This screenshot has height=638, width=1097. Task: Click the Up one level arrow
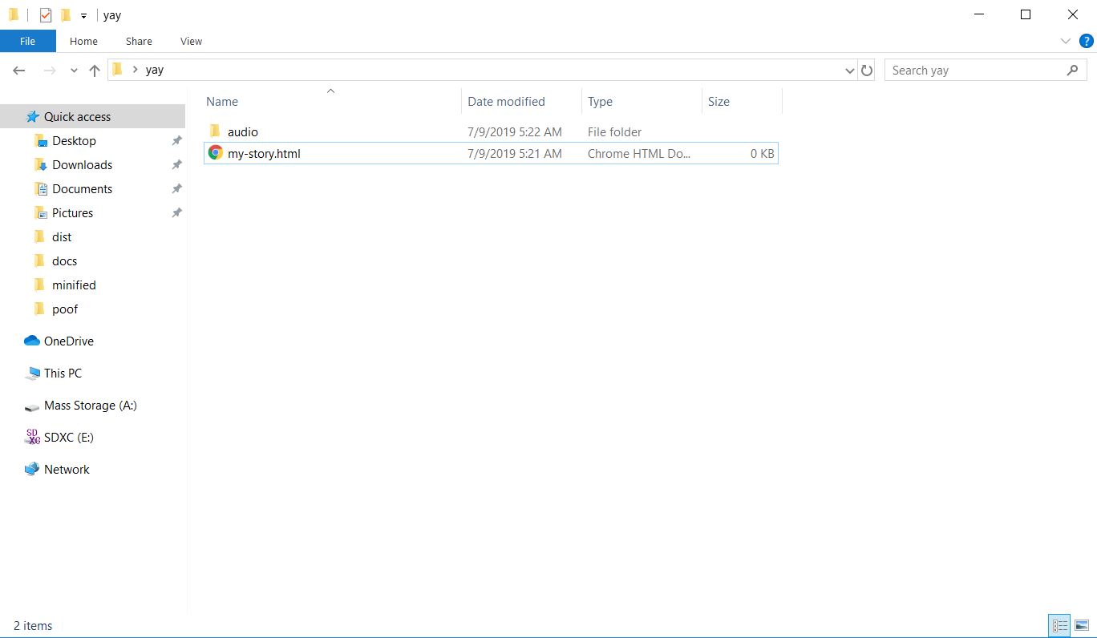click(x=95, y=71)
